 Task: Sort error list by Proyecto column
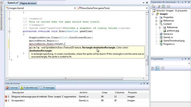coord(133,92)
